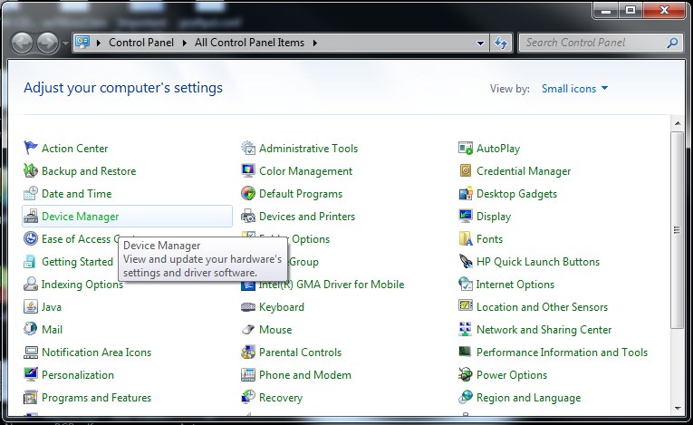Click the address bar computer icon
This screenshot has height=425, width=693.
tap(82, 43)
